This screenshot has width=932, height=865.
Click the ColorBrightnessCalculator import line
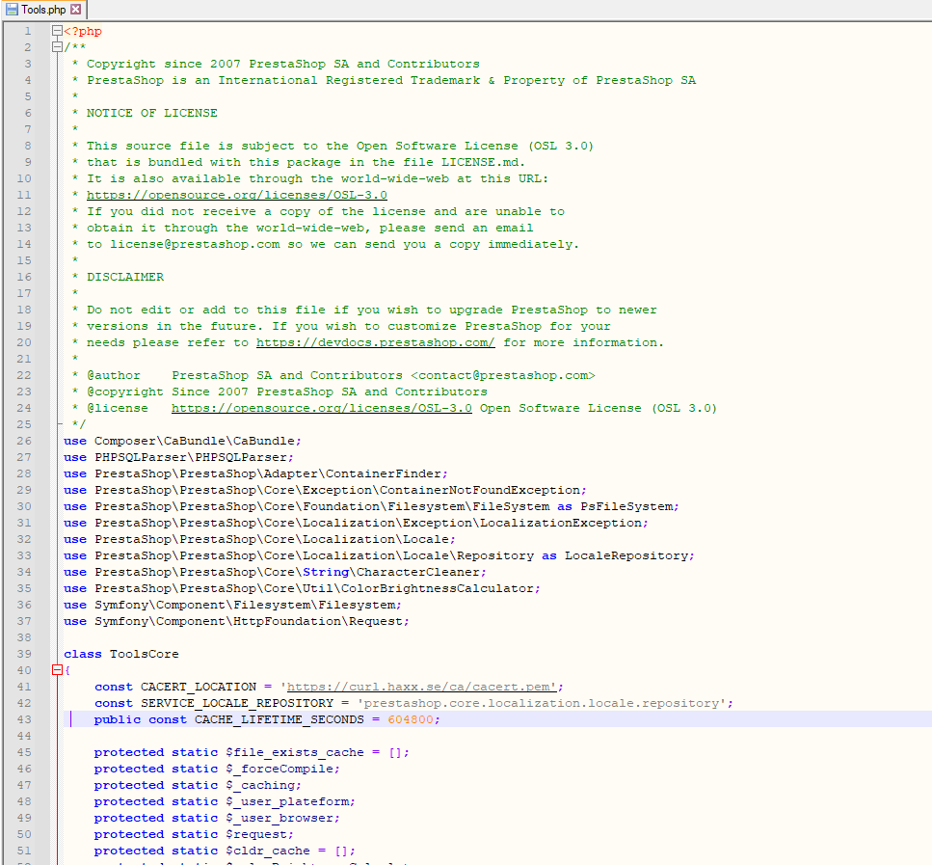point(302,588)
